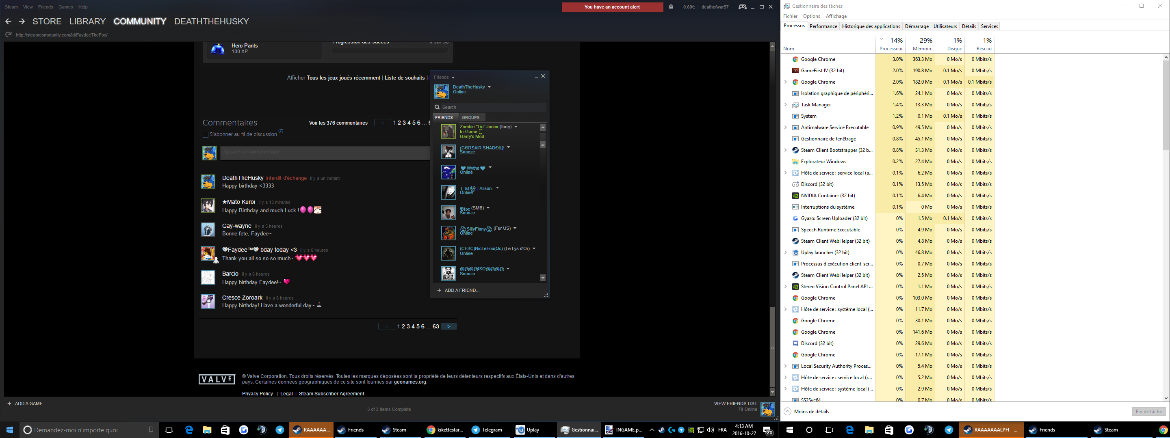Open Fichier menu in Task Manager
The width and height of the screenshot is (1170, 438).
coord(790,16)
